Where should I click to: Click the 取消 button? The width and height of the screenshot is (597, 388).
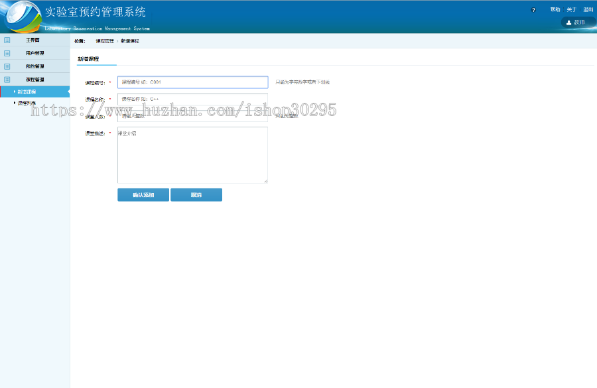click(196, 194)
